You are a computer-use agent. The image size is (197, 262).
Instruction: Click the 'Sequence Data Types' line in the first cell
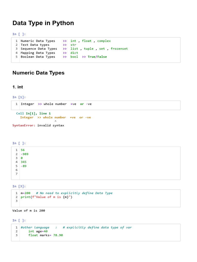pos(74,49)
